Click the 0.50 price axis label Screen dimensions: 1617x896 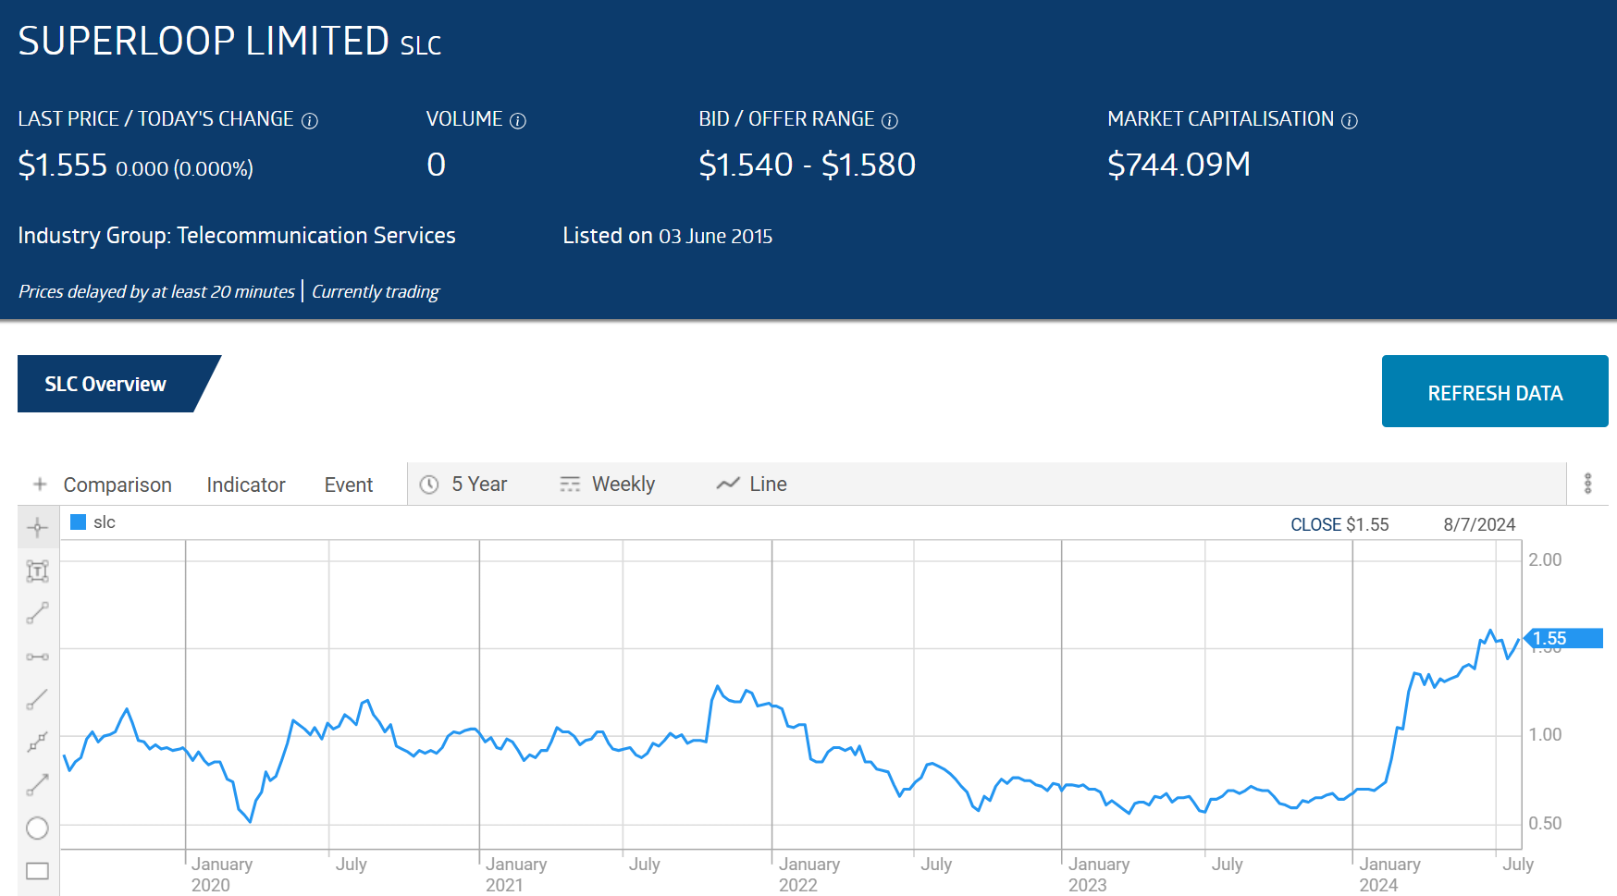click(1545, 823)
